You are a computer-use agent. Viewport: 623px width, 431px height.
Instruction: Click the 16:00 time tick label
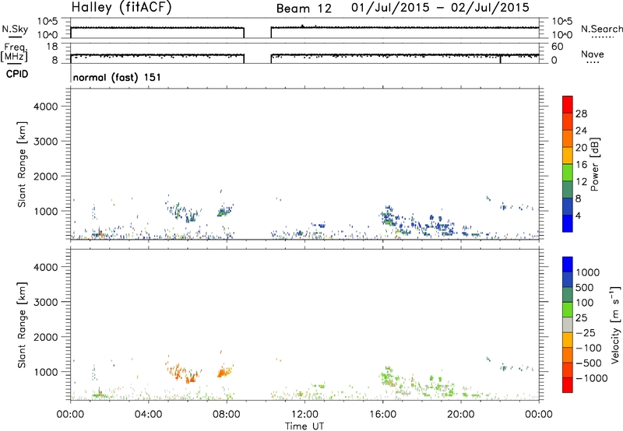click(x=382, y=415)
